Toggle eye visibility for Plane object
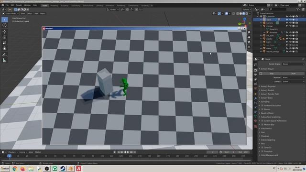This screenshot has height=172, width=306. pyautogui.click(x=290, y=48)
